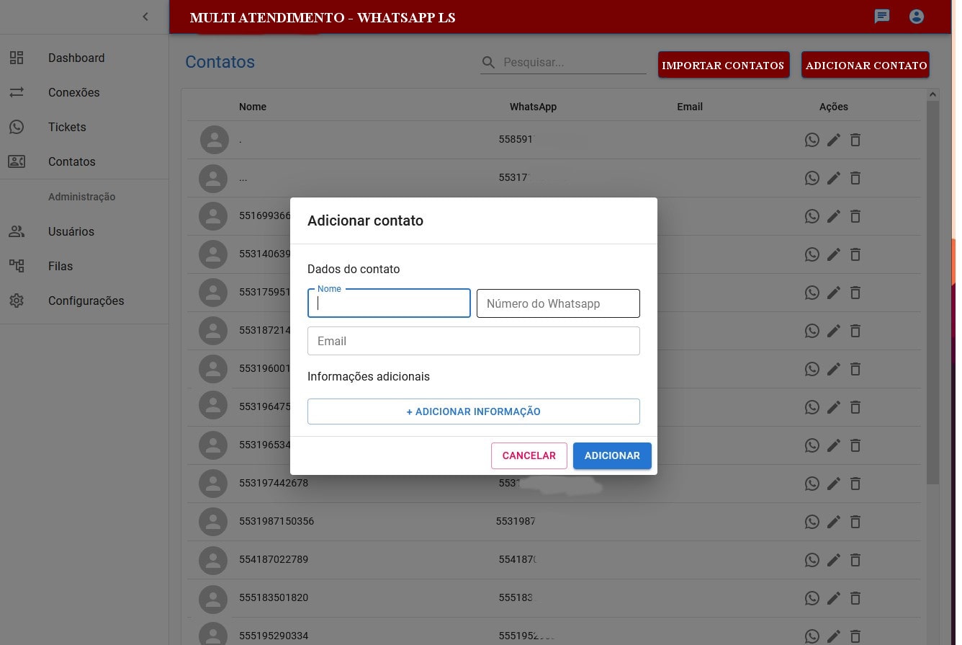
Task: Delete contact 5531987150356
Action: pos(855,522)
